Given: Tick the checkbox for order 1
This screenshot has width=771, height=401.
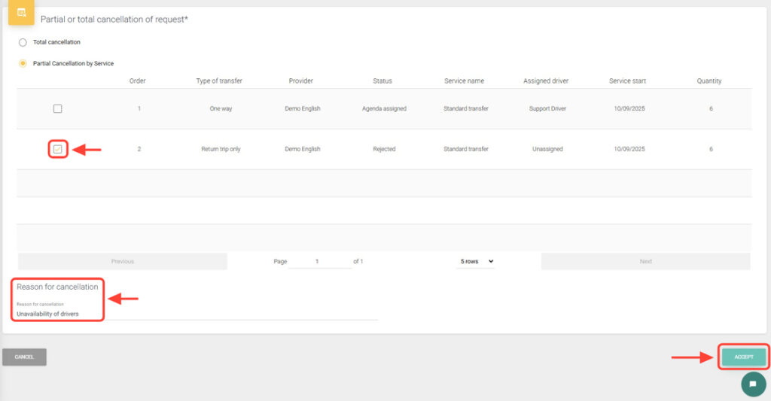Looking at the screenshot, I should click(58, 109).
